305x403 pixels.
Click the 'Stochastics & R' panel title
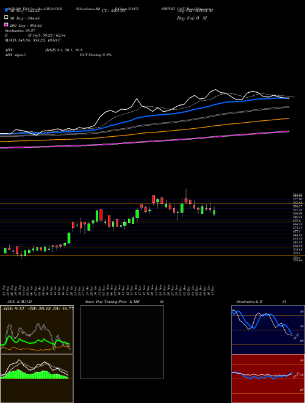(249, 302)
